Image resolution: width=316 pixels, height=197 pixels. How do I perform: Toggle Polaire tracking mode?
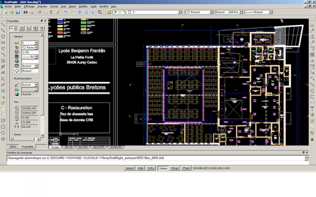(163, 168)
